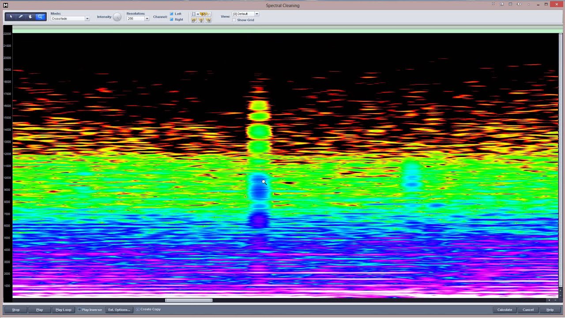The image size is (565, 318).
Task: Click the Cancel button
Action: coord(528,310)
